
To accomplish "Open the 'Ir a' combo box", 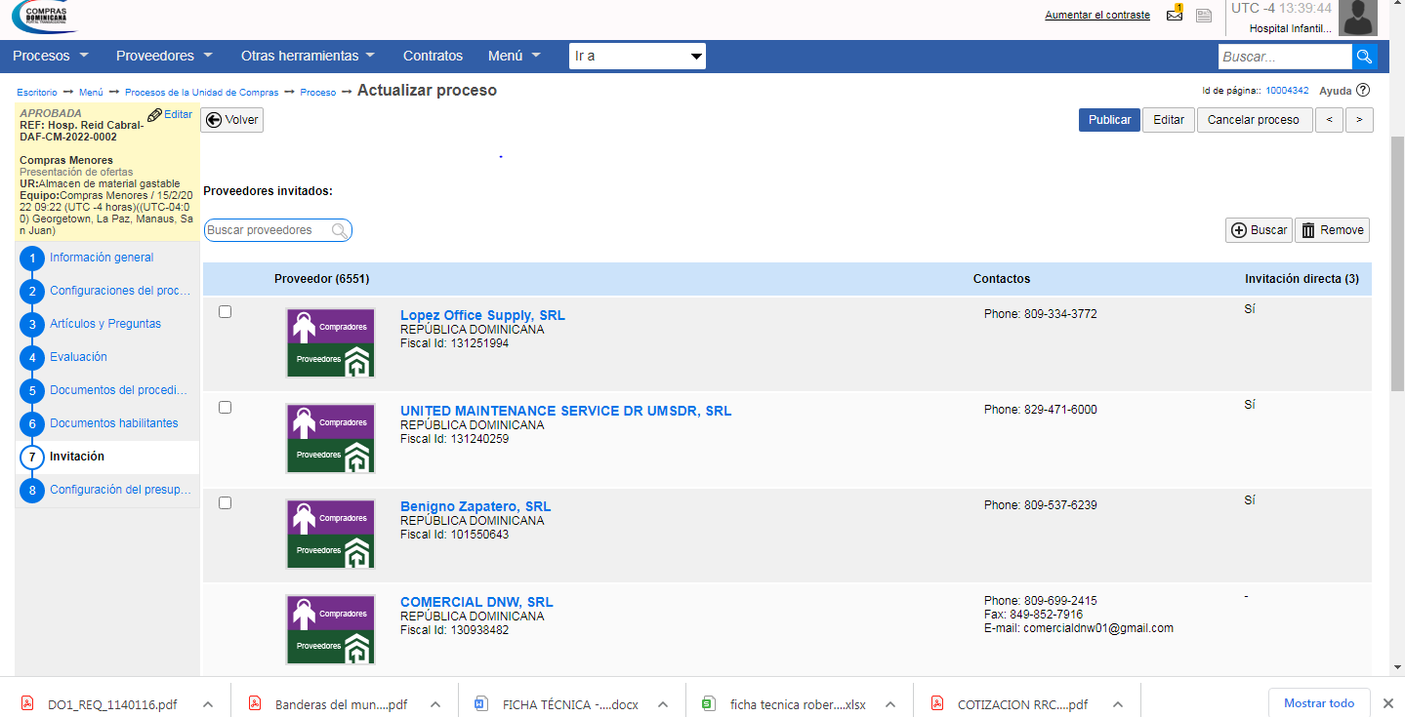I will coord(637,57).
